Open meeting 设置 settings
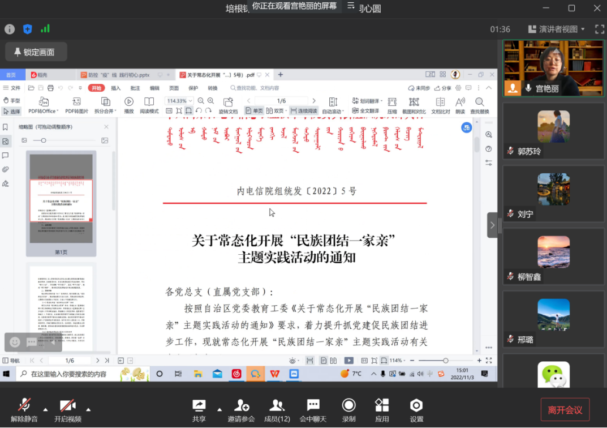Screen dimensions: 607x428 tap(416, 409)
